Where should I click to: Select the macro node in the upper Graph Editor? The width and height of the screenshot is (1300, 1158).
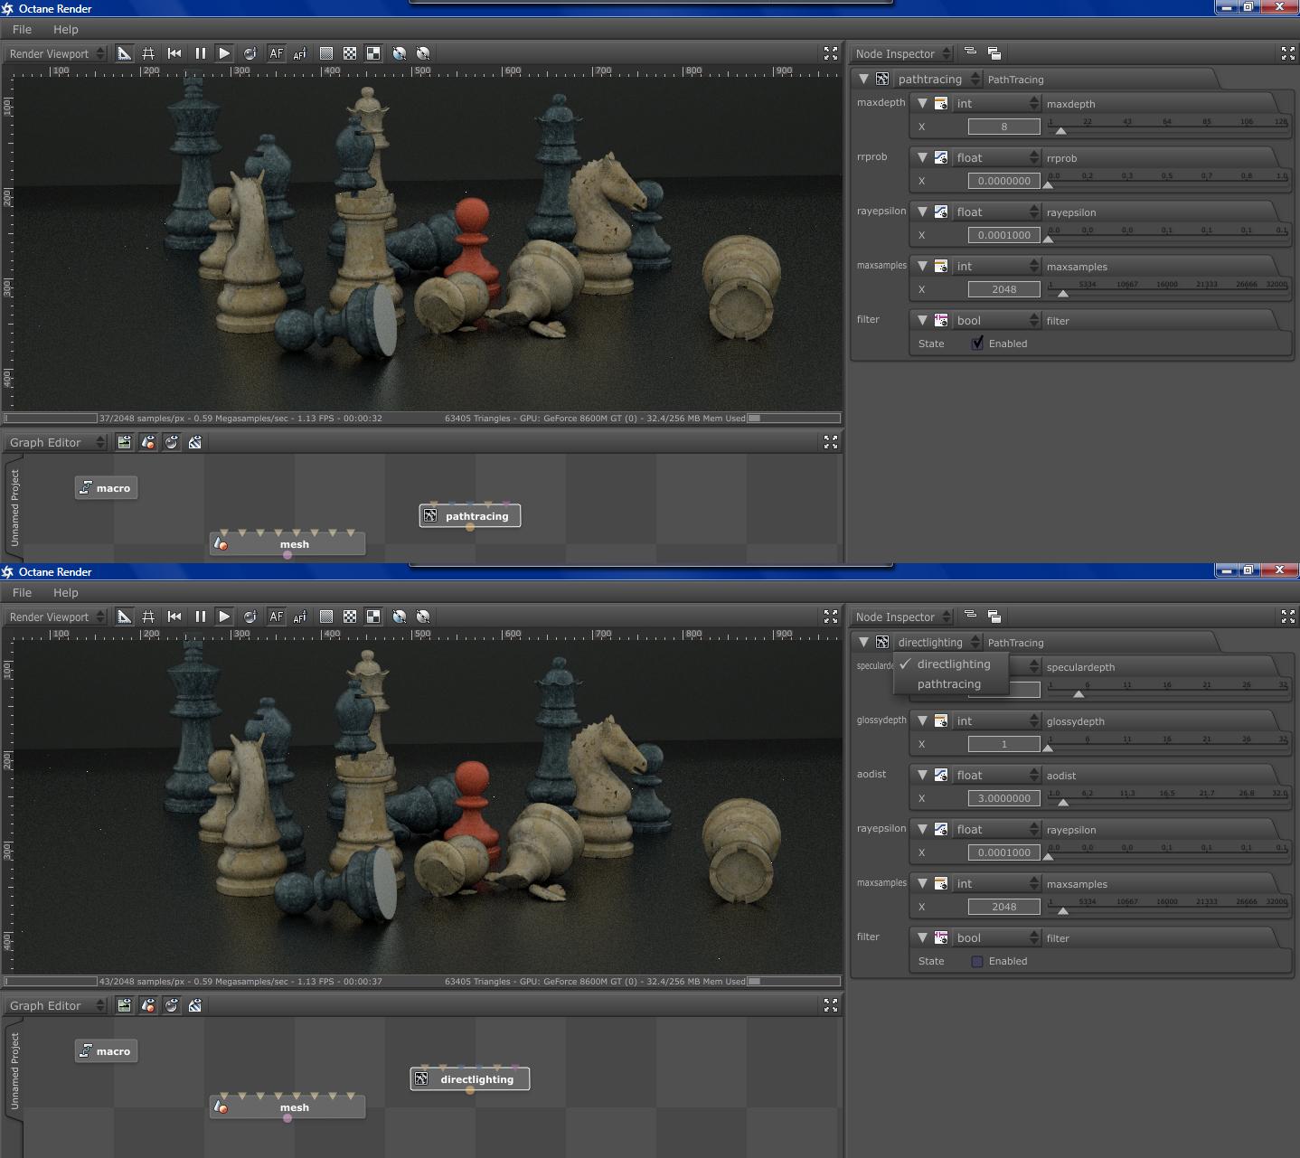(x=107, y=488)
